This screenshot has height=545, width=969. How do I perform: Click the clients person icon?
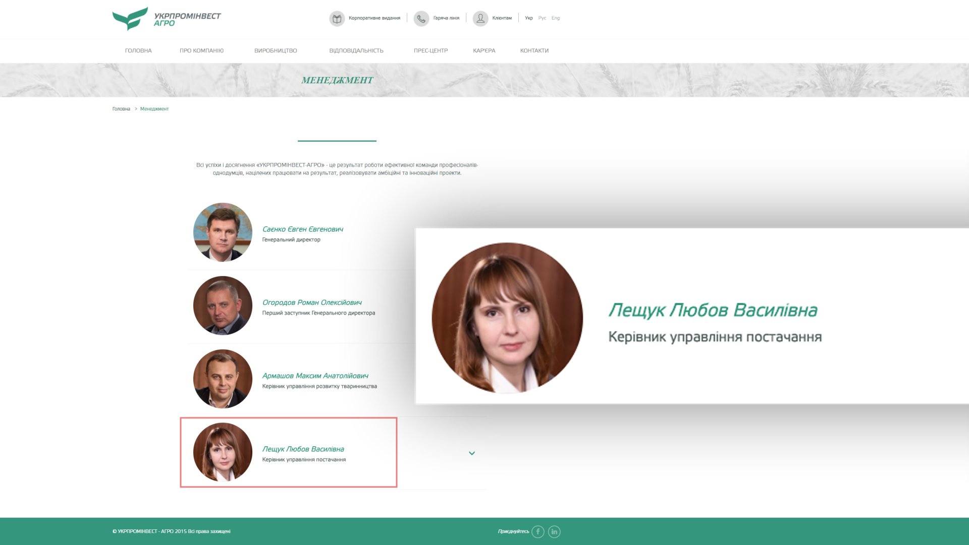tap(480, 19)
